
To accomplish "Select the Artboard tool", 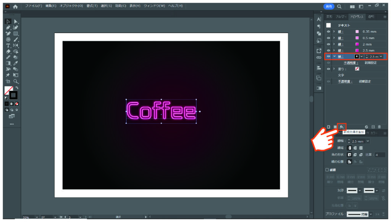I will coord(8,81).
